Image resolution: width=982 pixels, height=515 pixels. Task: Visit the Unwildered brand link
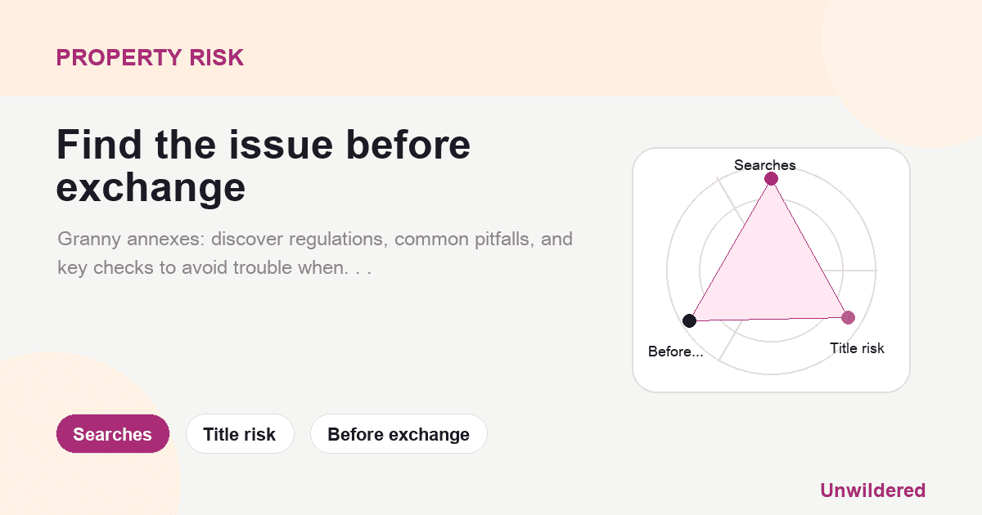[872, 490]
